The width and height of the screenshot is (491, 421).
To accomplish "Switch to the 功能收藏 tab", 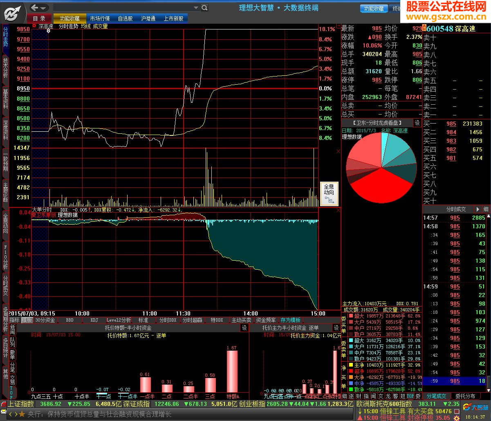I will tap(70, 18).
